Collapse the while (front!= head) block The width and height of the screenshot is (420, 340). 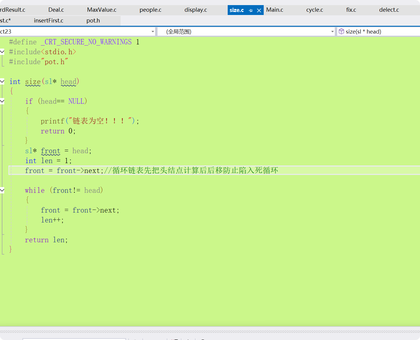coord(2,190)
